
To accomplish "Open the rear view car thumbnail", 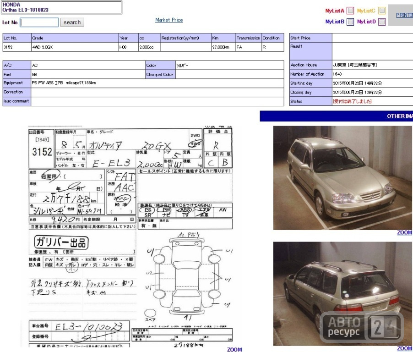I will tap(342, 294).
